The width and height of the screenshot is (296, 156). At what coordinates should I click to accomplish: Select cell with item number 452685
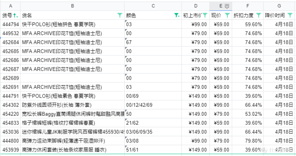coord(11,51)
